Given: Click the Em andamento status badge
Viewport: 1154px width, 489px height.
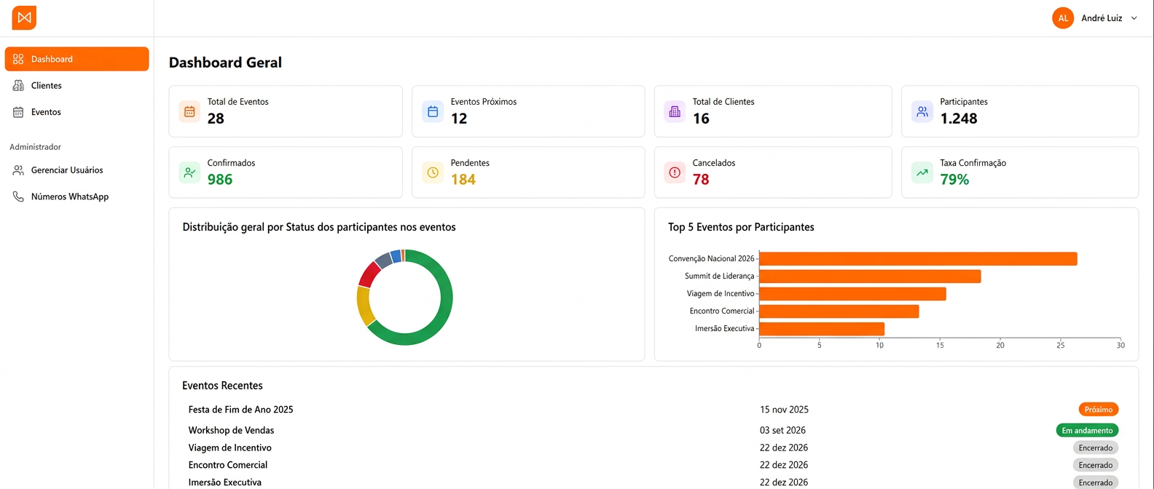Looking at the screenshot, I should click(x=1087, y=430).
